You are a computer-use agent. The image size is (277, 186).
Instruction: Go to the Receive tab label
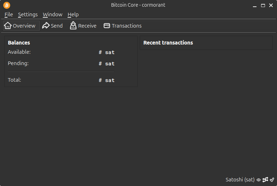[x=87, y=26]
